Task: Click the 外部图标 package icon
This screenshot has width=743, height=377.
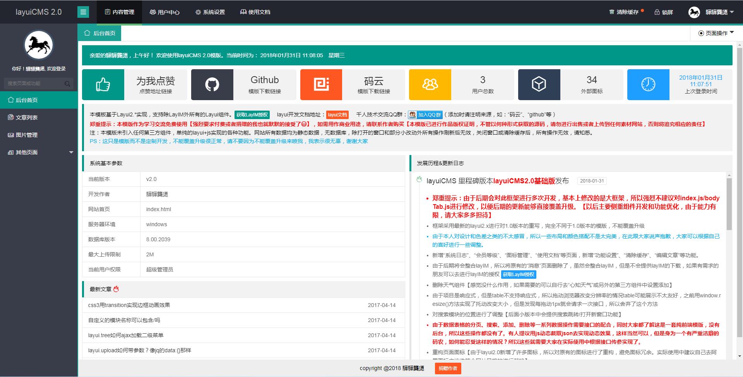Action: (x=539, y=84)
